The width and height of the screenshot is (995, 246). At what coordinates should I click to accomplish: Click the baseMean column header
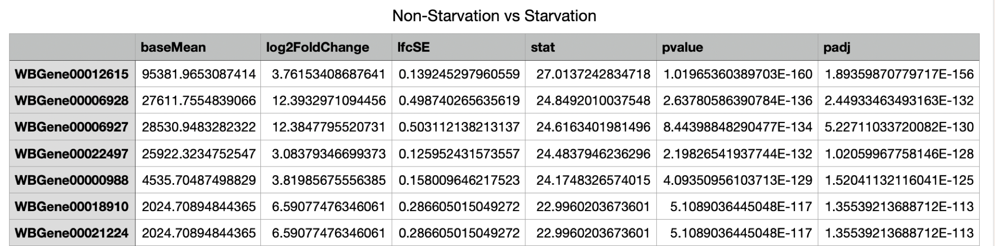click(x=173, y=48)
